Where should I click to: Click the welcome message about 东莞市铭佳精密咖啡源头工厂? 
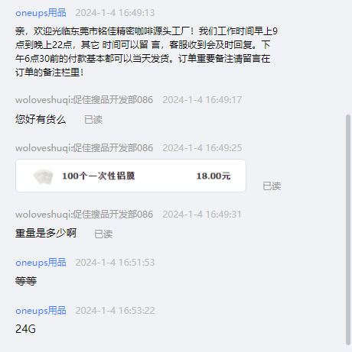pyautogui.click(x=146, y=52)
